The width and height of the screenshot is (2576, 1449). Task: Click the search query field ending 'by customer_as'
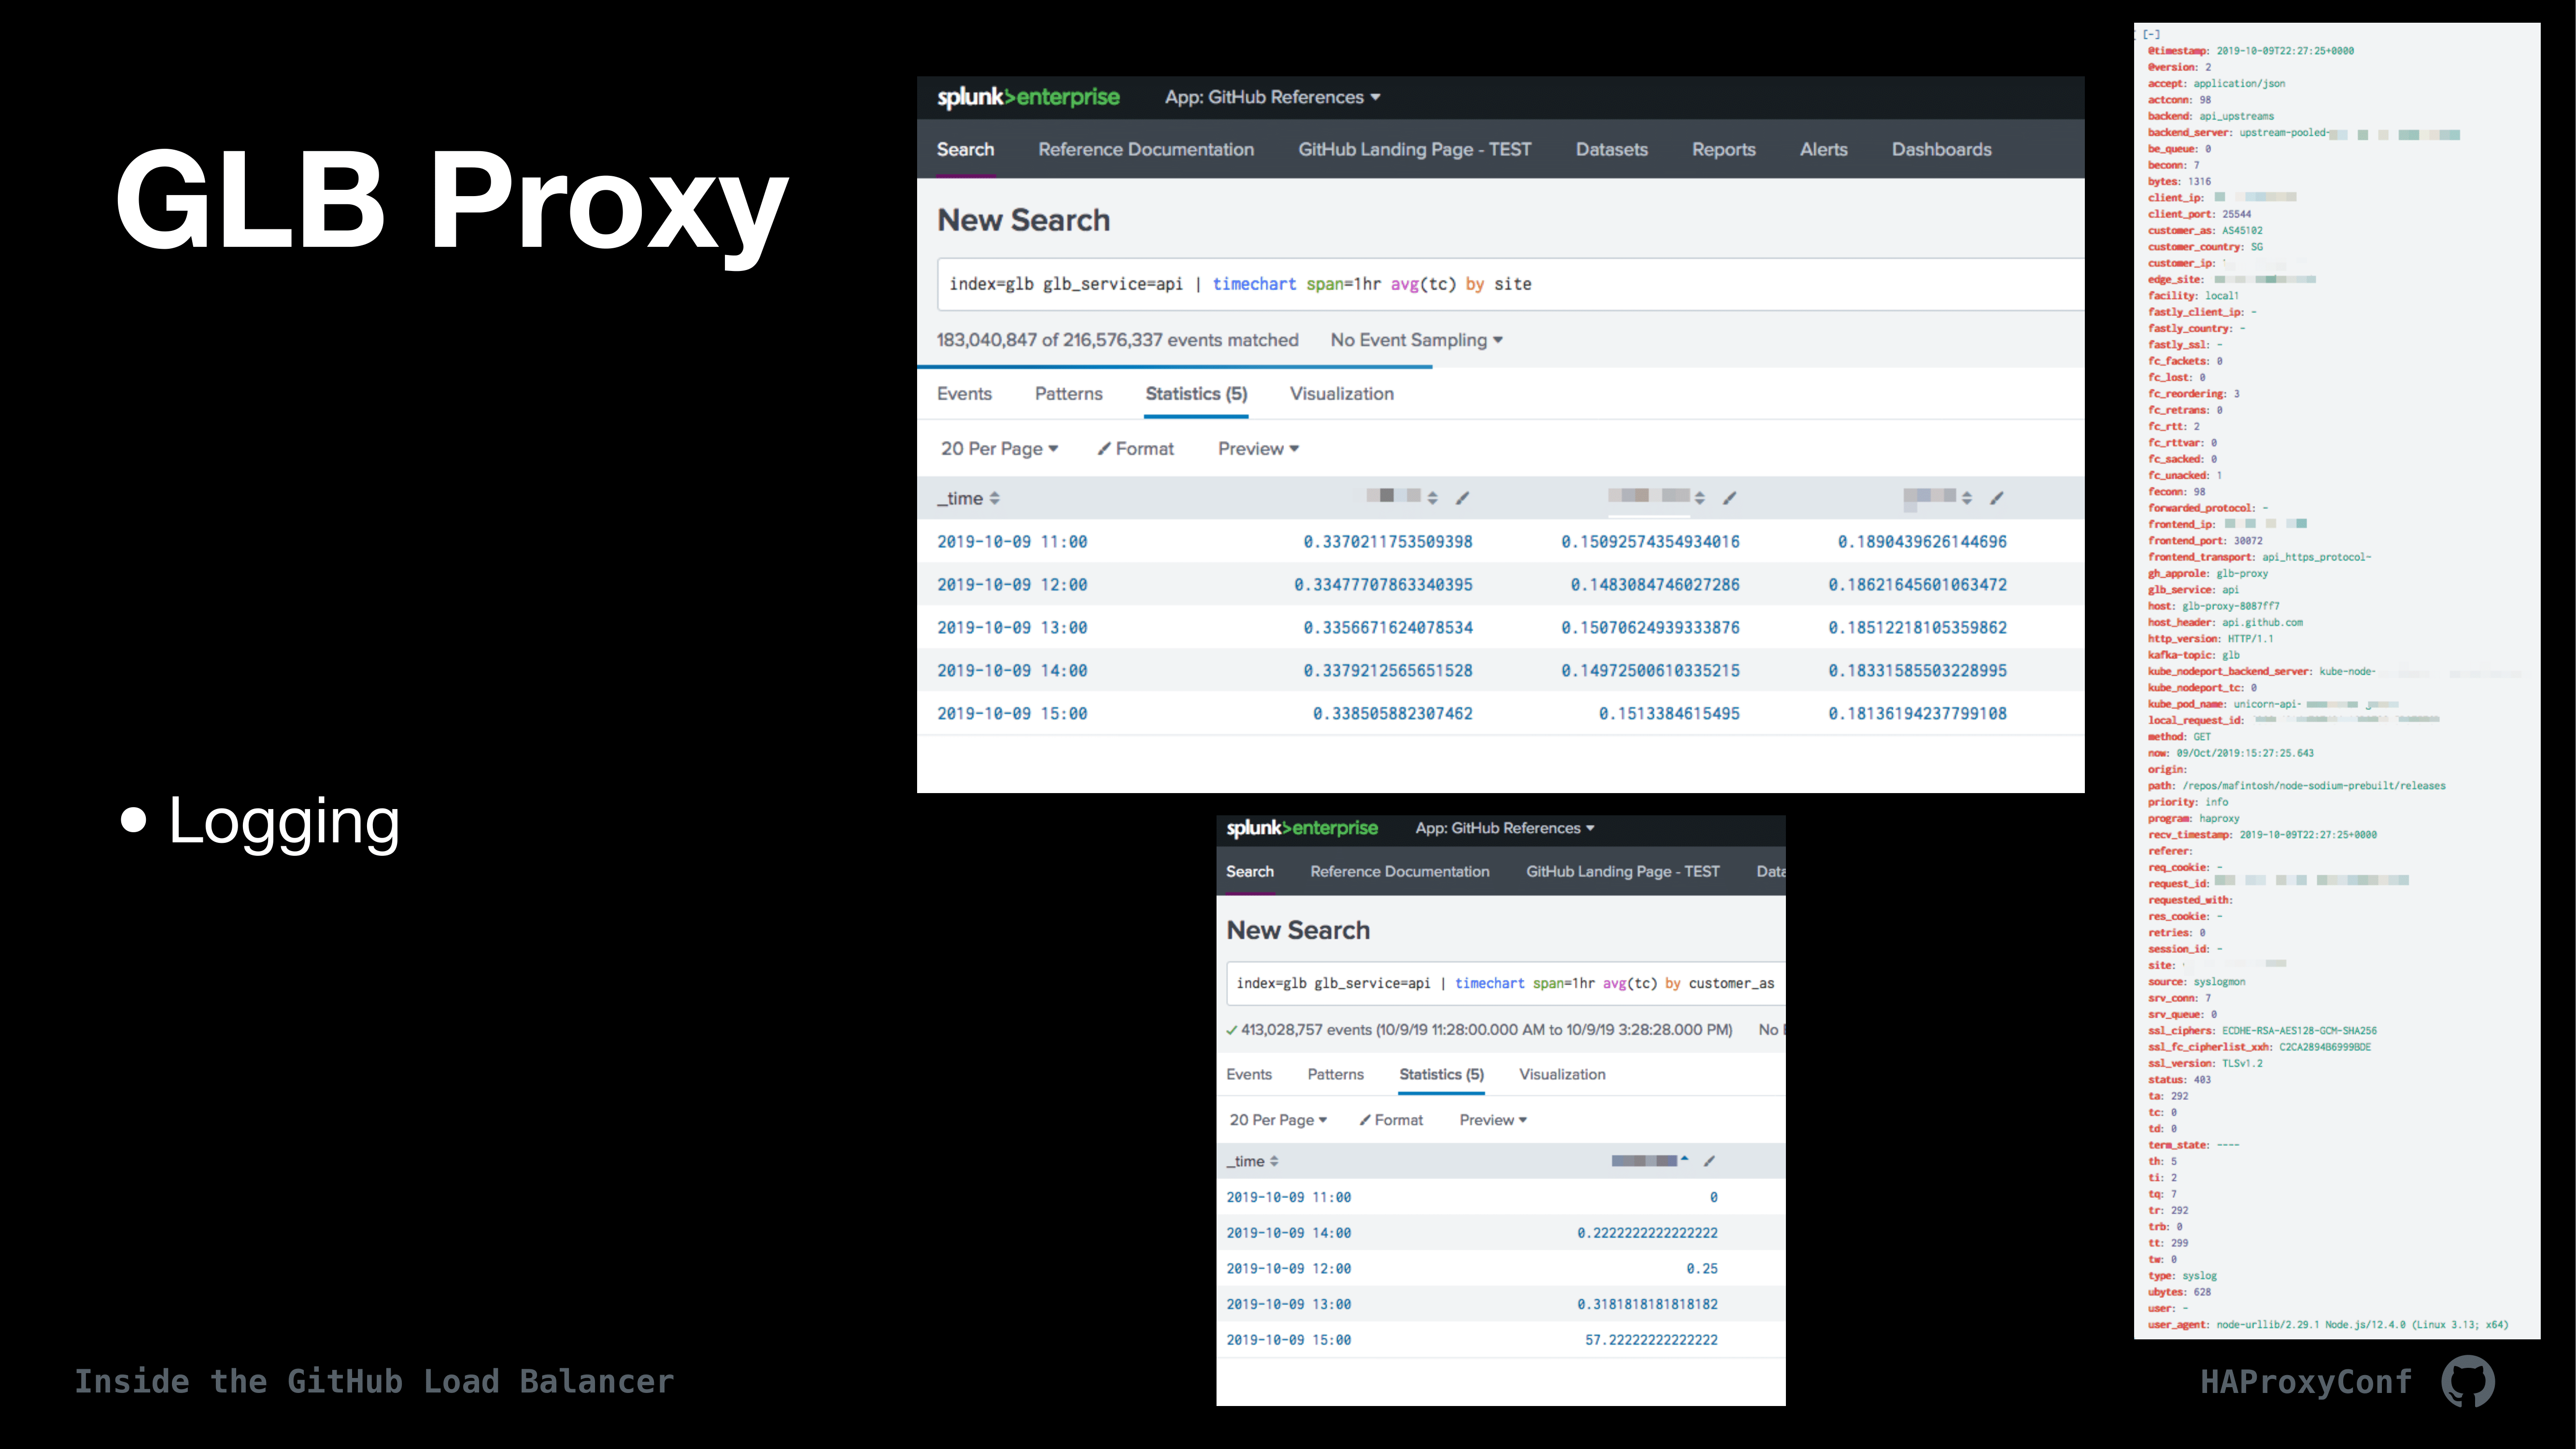(1506, 984)
